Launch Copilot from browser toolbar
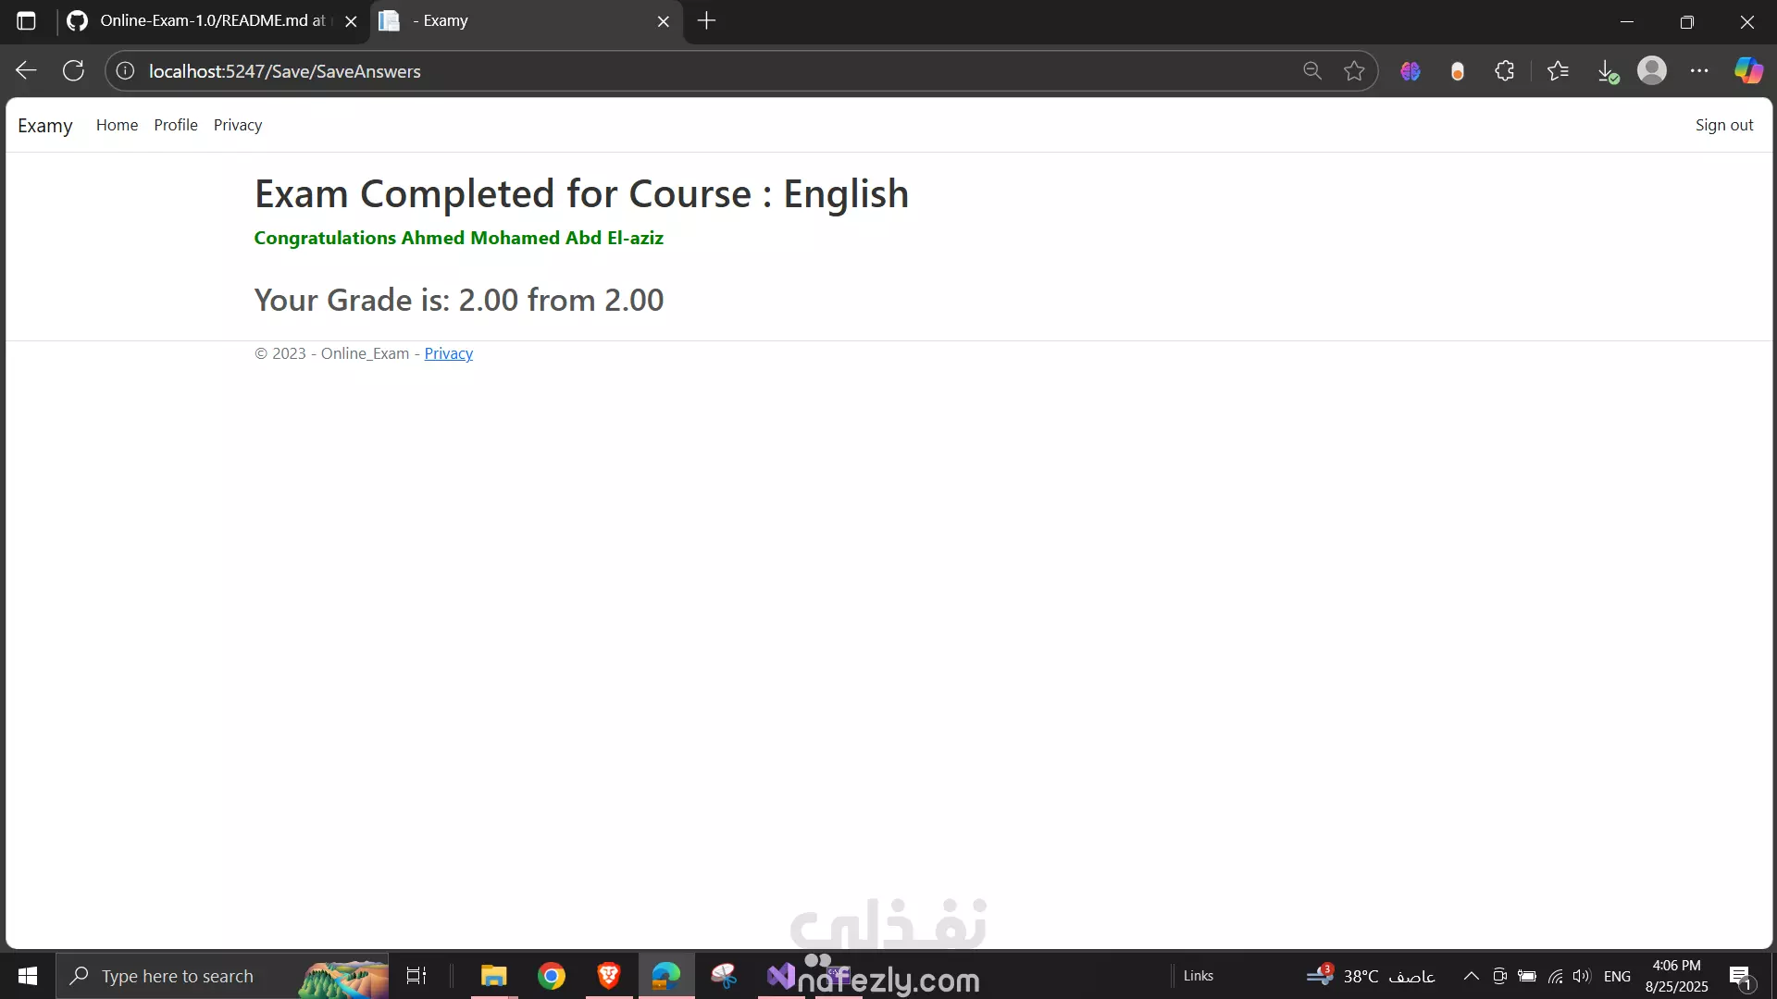The width and height of the screenshot is (1777, 999). pos(1748,71)
